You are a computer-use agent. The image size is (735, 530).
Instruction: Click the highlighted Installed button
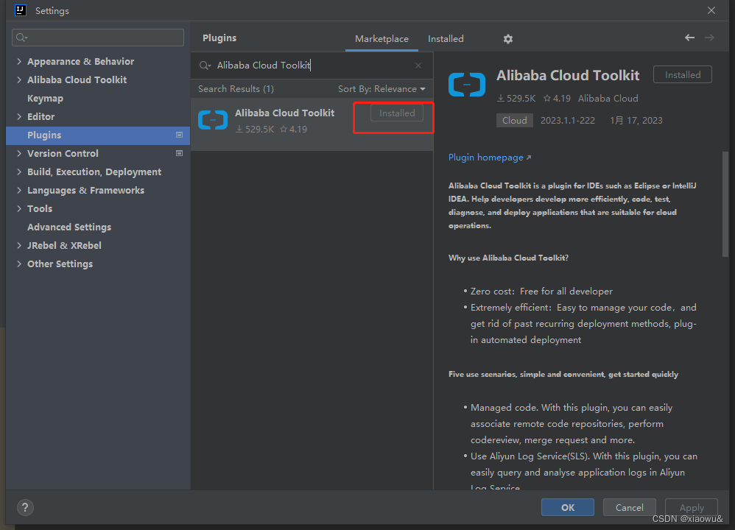pyautogui.click(x=396, y=113)
